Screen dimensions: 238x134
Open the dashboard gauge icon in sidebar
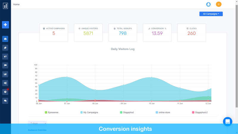5,39
